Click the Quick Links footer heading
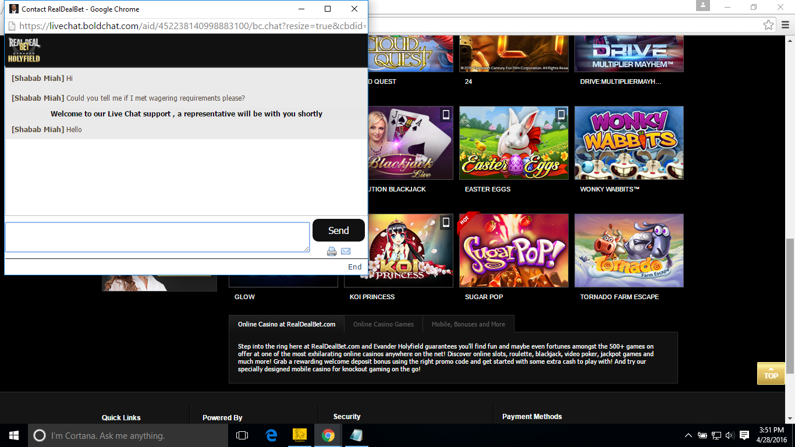Image resolution: width=795 pixels, height=447 pixels. (x=121, y=417)
